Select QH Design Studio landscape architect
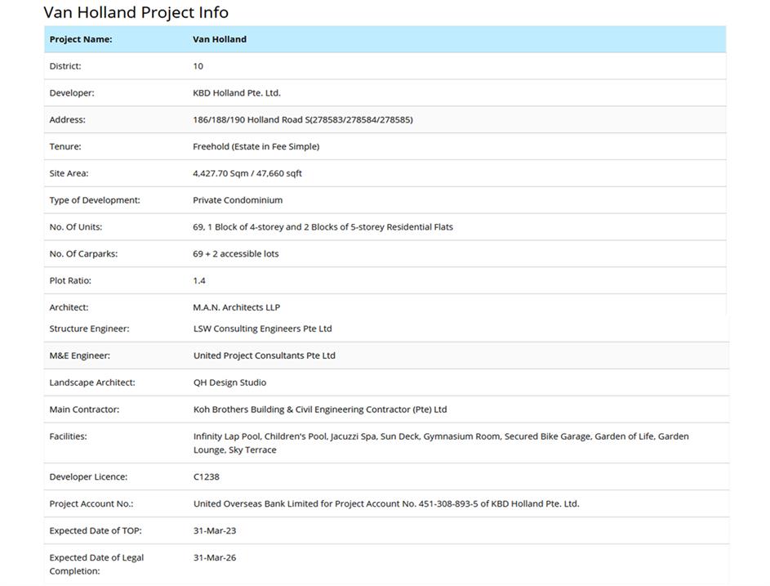The image size is (770, 586). (229, 382)
